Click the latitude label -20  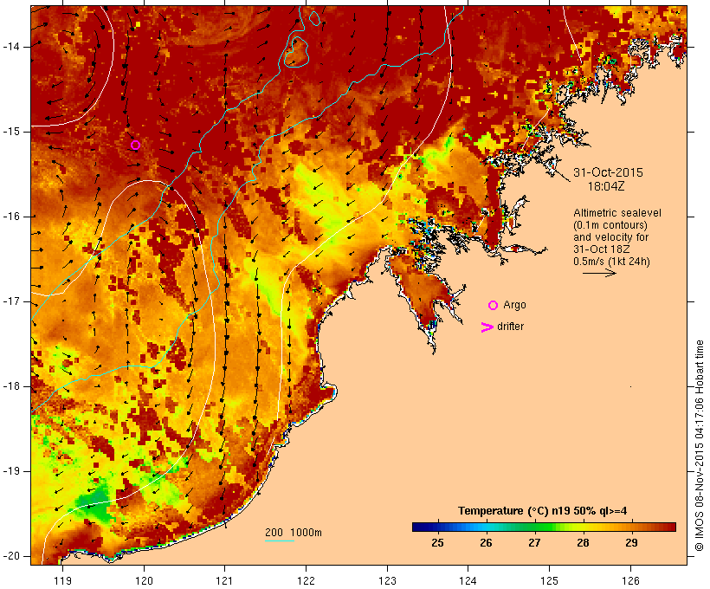pyautogui.click(x=10, y=556)
